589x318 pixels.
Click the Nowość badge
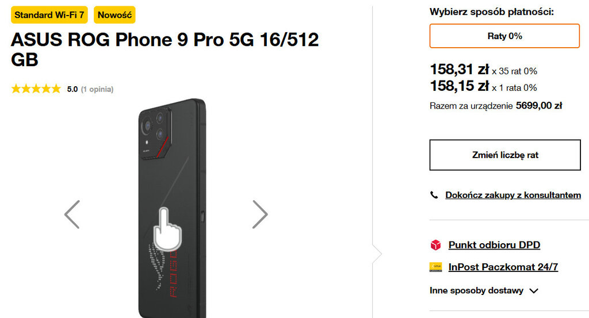click(114, 15)
